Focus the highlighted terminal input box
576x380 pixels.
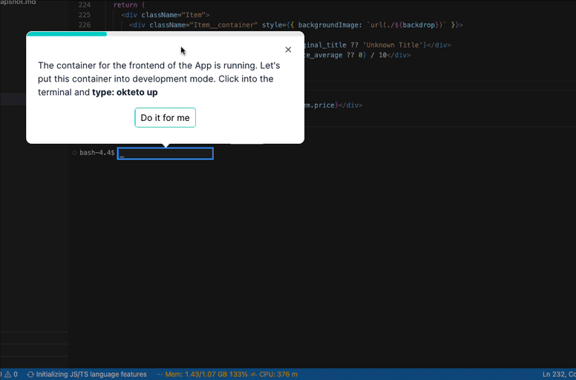(166, 154)
